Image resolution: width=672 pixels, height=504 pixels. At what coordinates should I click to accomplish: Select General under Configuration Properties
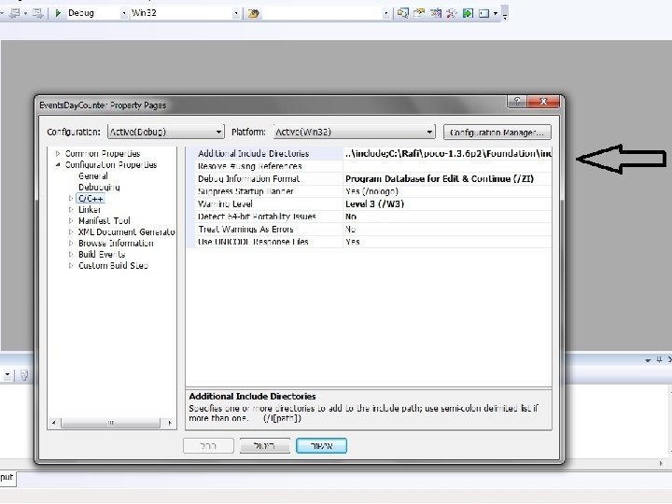coord(93,176)
